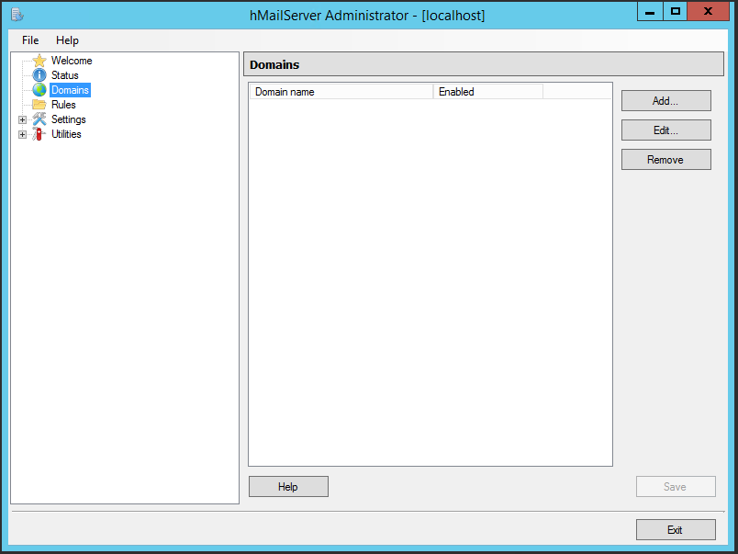738x554 pixels.
Task: Sort by the Enabled column header
Action: [488, 92]
